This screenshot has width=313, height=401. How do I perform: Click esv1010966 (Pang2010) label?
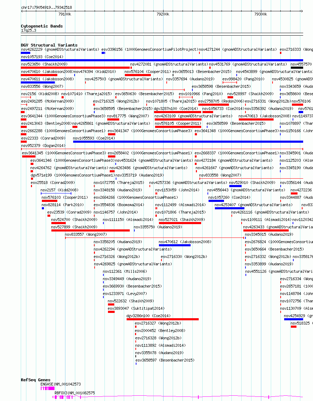[x=201, y=94]
